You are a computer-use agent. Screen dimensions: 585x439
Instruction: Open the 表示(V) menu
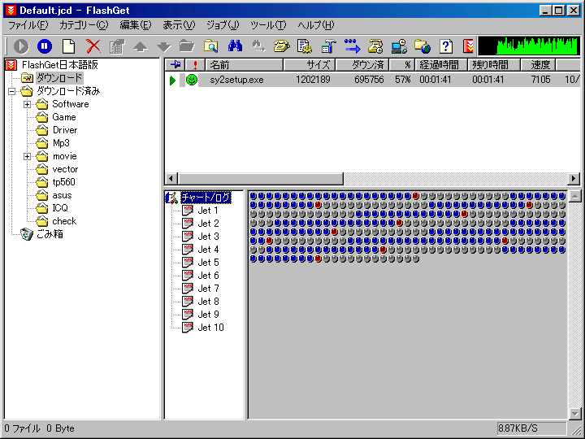tap(179, 25)
